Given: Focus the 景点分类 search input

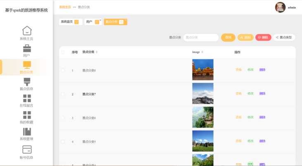Looking at the screenshot, I should 201,37.
